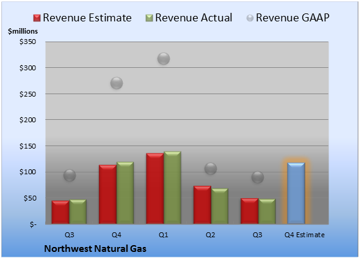Click the "Q1" category label

(x=164, y=235)
